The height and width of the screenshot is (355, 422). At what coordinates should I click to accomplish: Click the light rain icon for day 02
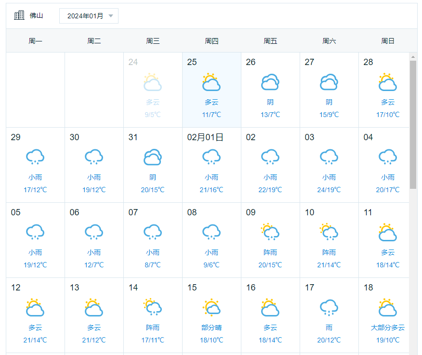click(270, 157)
